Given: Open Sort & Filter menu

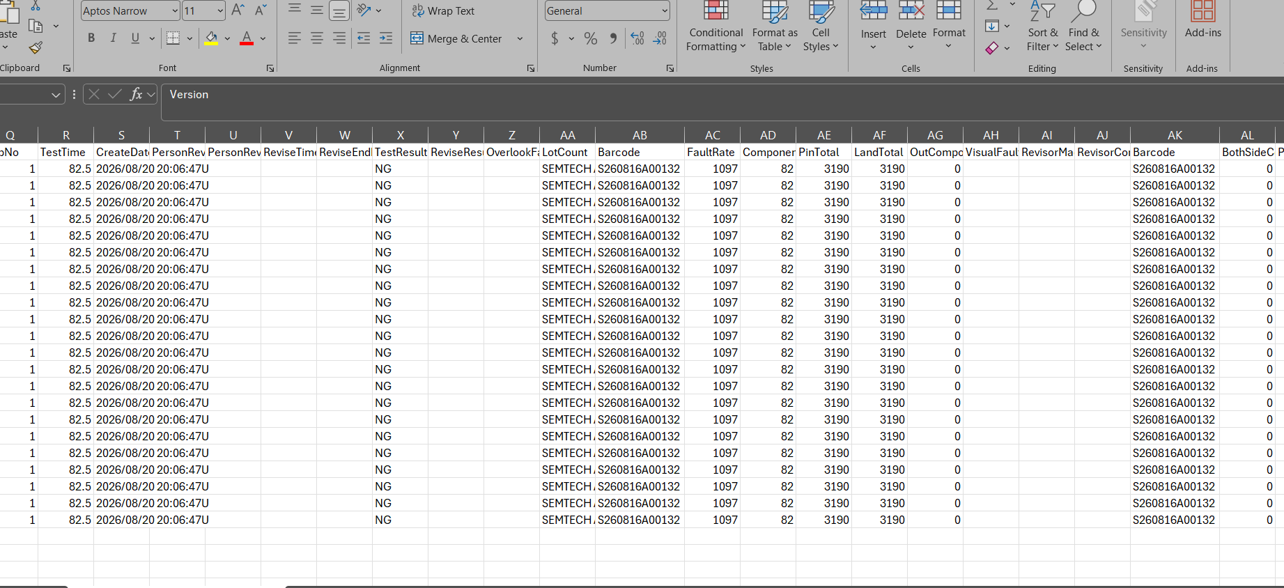Looking at the screenshot, I should click(1042, 27).
